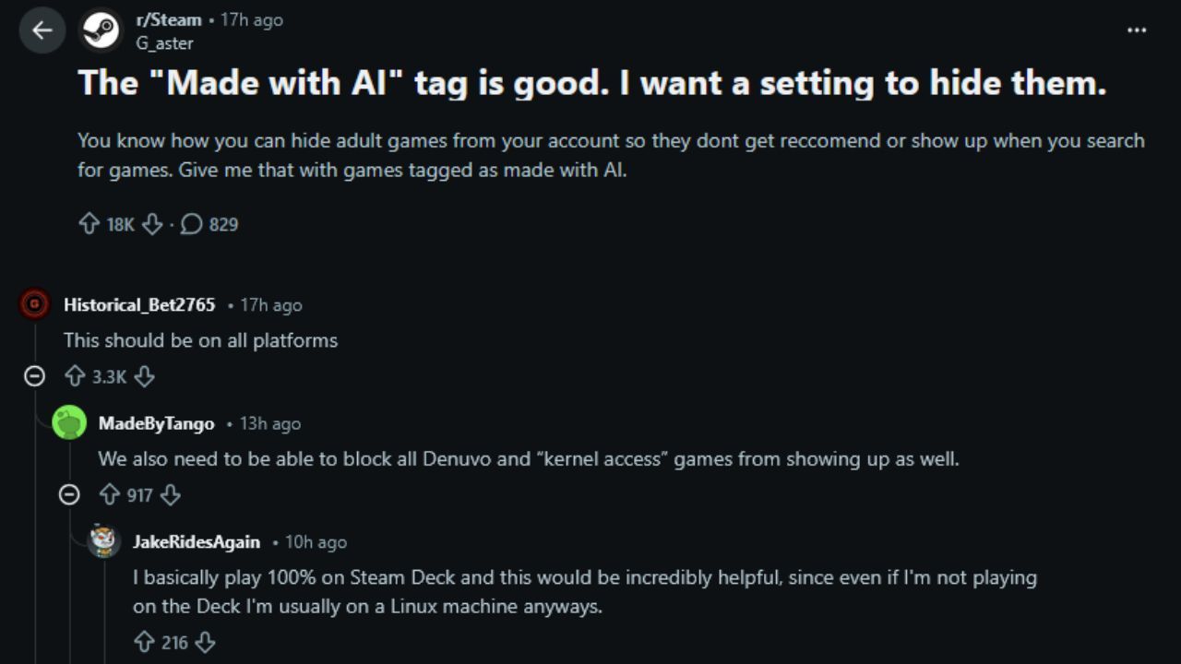Upvote the main post with 18K votes
The image size is (1181, 664).
pos(89,224)
